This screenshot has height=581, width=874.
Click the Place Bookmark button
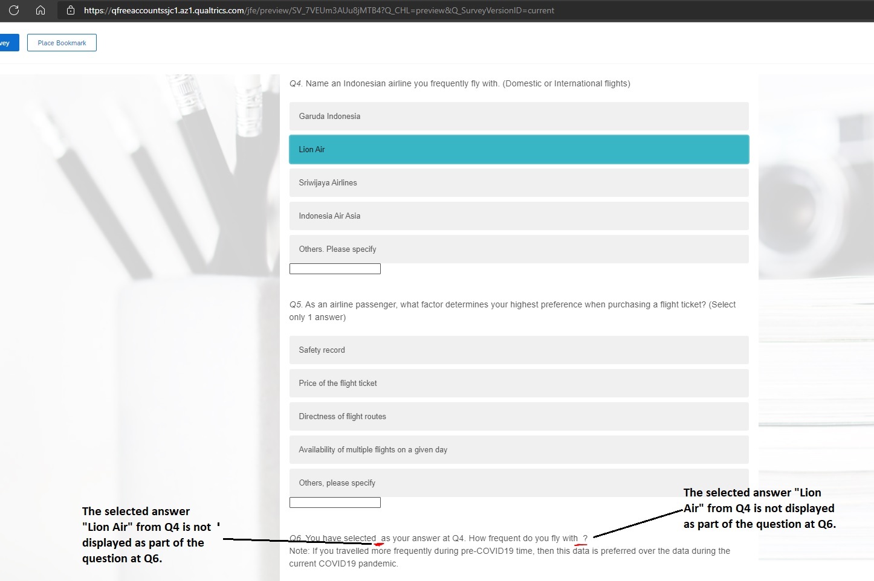pyautogui.click(x=62, y=43)
